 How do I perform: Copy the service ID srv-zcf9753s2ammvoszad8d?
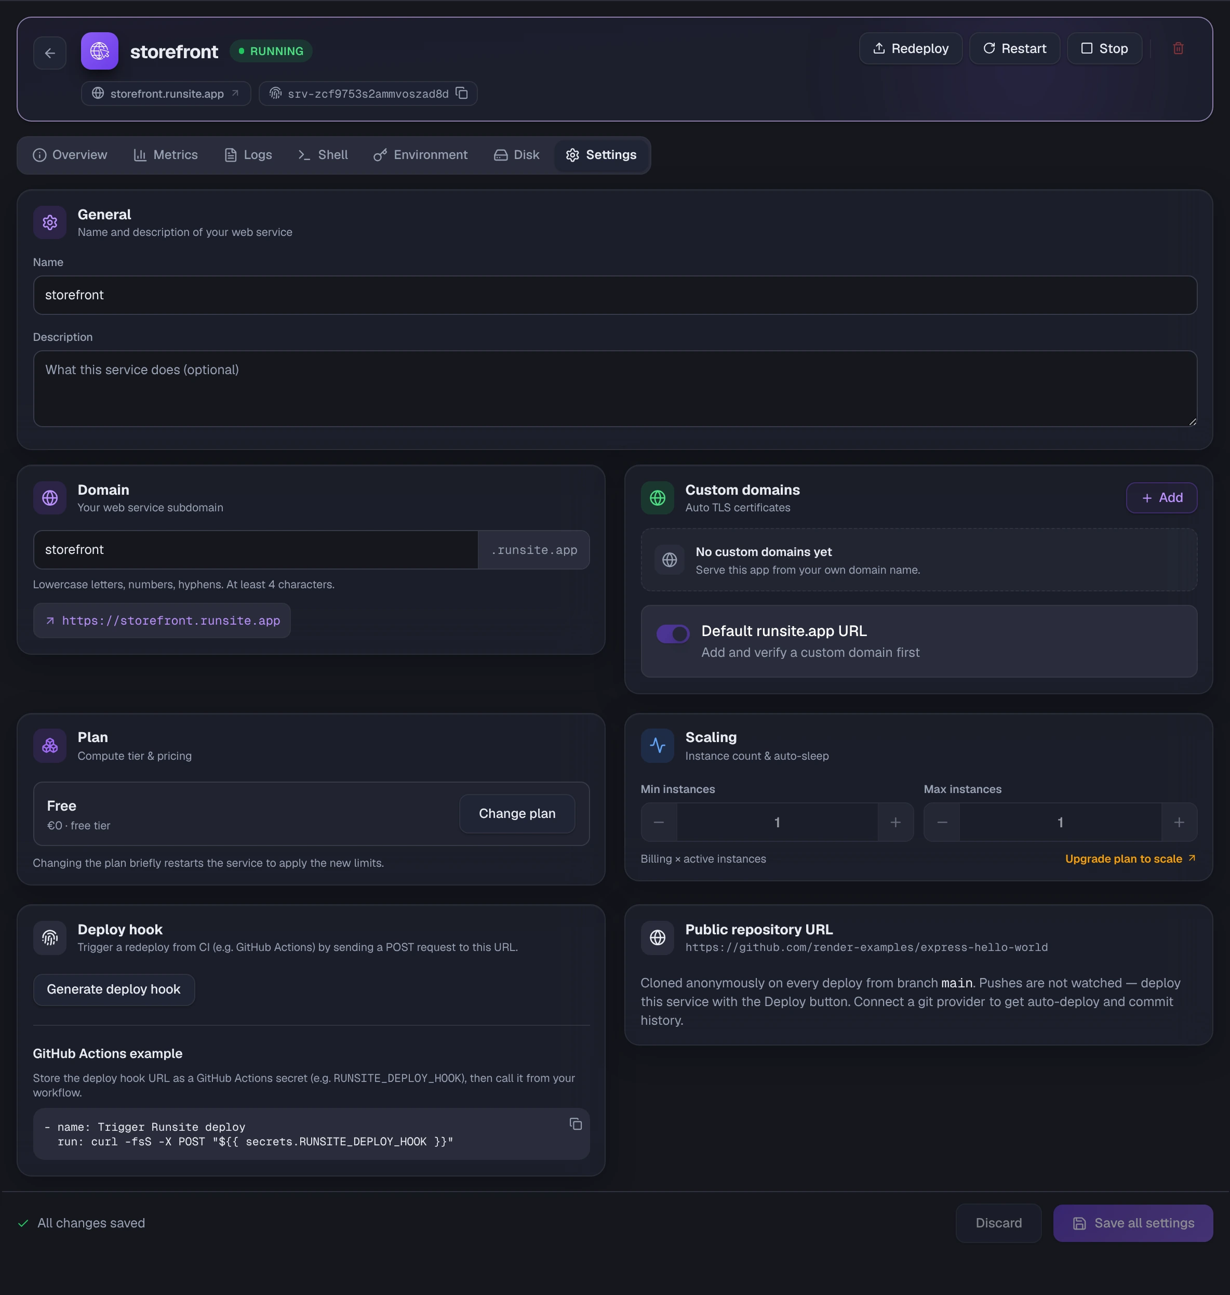(x=462, y=93)
